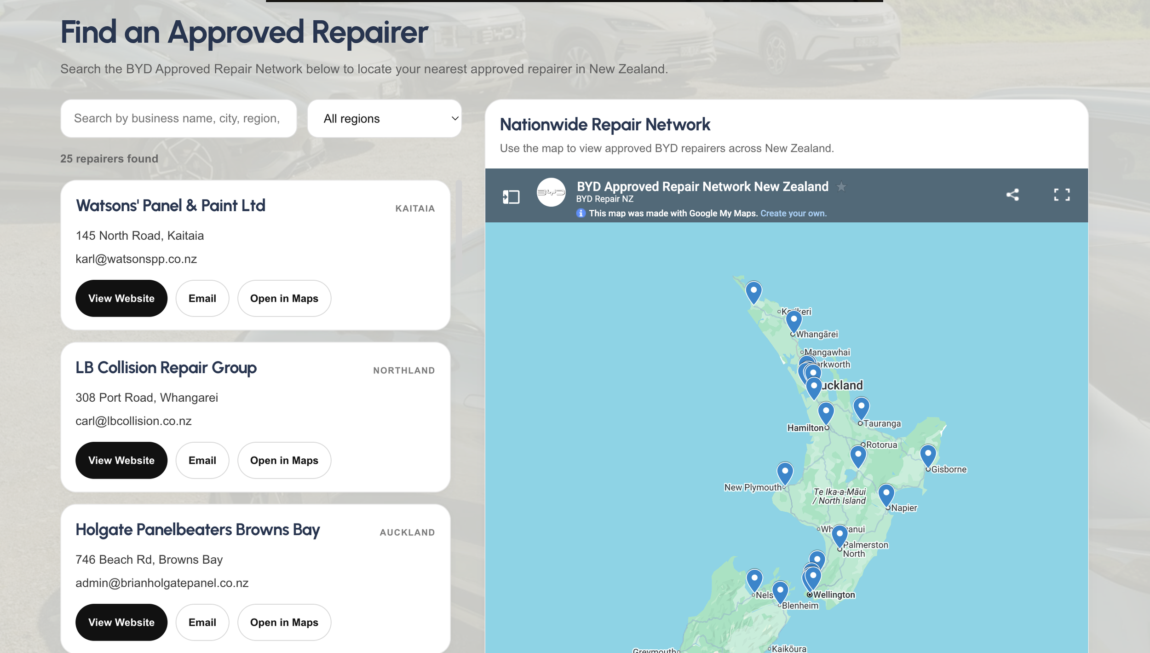
Task: Open the map in fullscreen view
Action: click(x=1062, y=195)
